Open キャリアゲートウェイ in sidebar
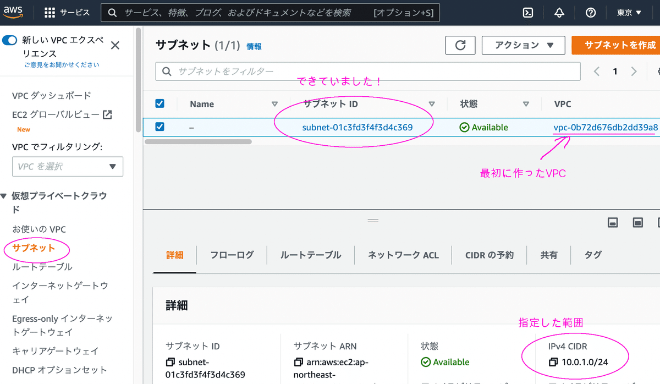The image size is (660, 384). 56,351
